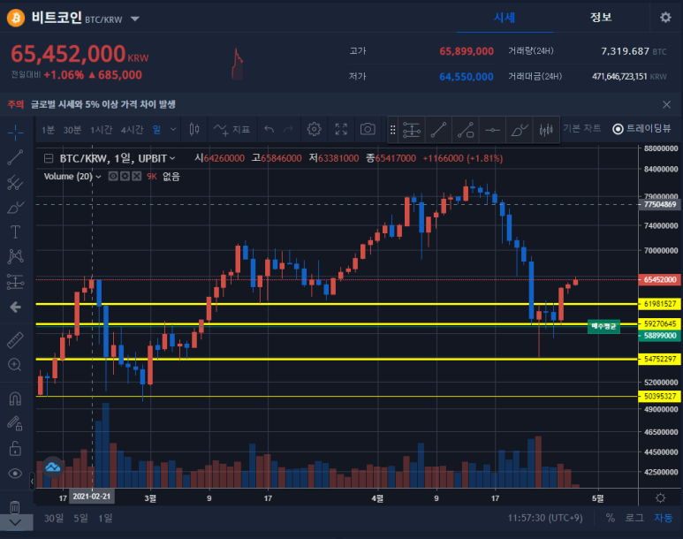Switch to the 시세 tab
The width and height of the screenshot is (683, 539).
click(505, 18)
